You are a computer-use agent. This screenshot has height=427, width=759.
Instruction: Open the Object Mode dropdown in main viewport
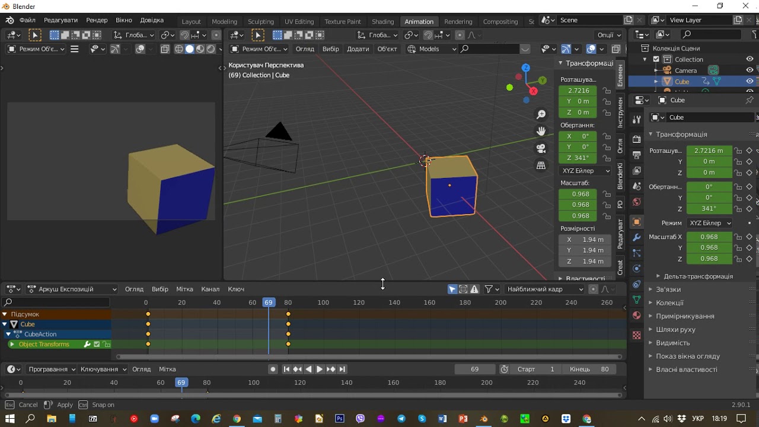point(259,49)
